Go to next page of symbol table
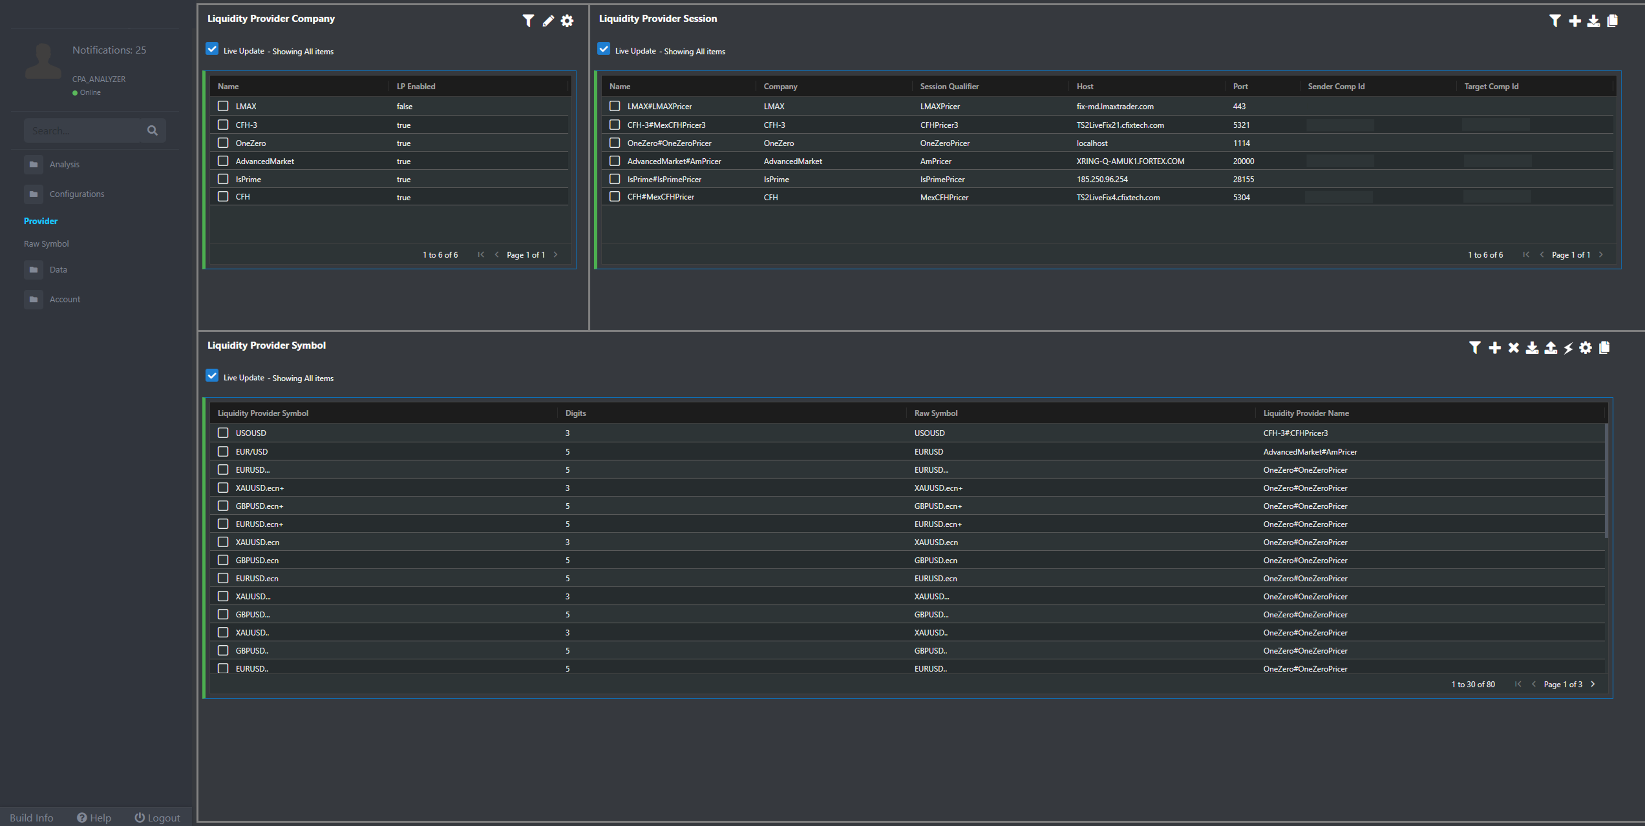Screen dimensions: 1645x826 1593,684
